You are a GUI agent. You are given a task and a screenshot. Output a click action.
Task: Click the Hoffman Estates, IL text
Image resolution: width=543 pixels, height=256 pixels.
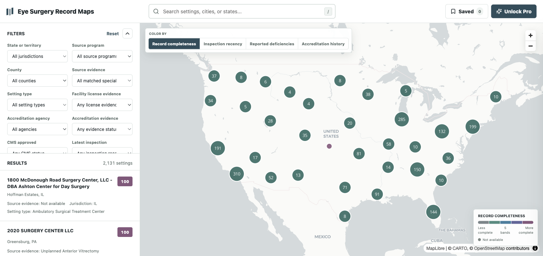click(25, 195)
